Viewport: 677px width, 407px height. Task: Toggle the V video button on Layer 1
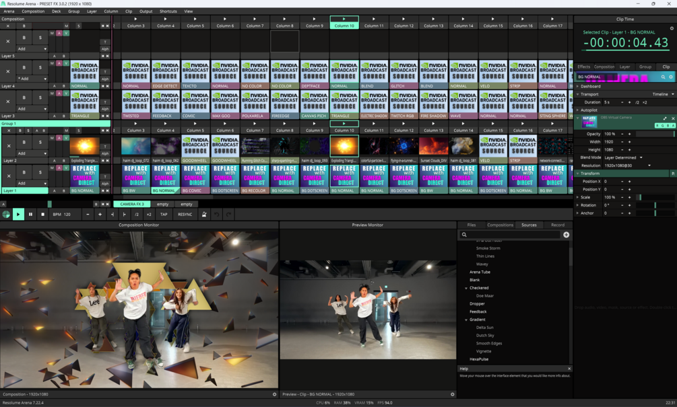point(66,168)
